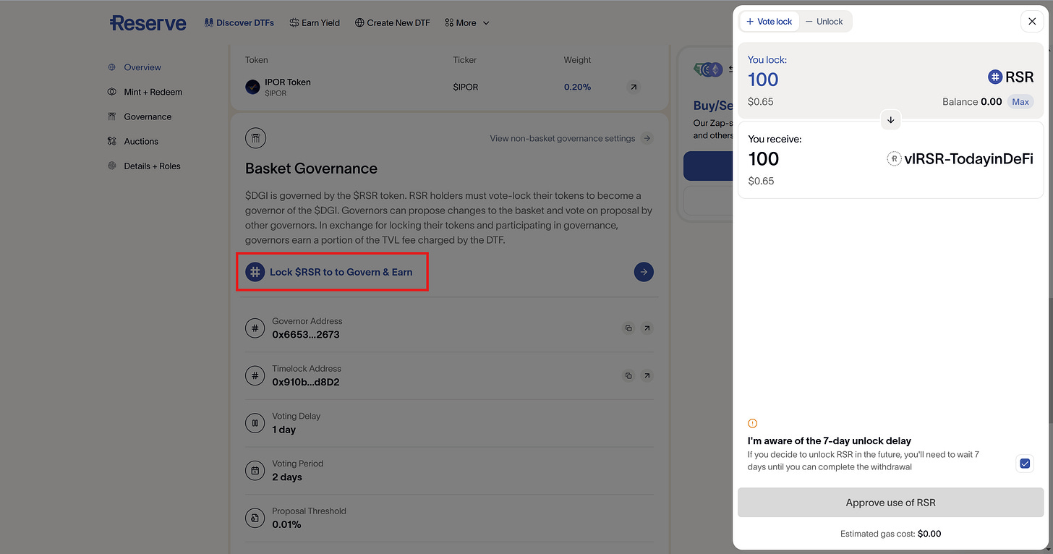Viewport: 1053px width, 554px height.
Task: Toggle the 7-day unlock delay checkbox
Action: tap(1025, 464)
